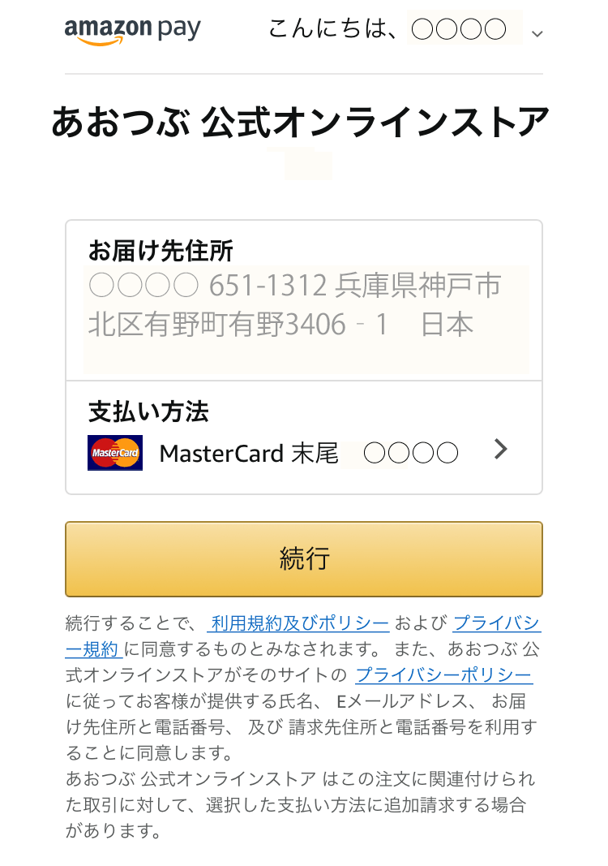Click the masked account name circles in header

coord(459,28)
